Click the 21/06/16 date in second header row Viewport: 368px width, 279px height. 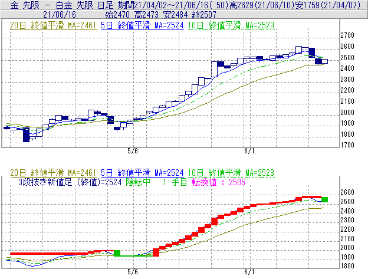point(60,15)
